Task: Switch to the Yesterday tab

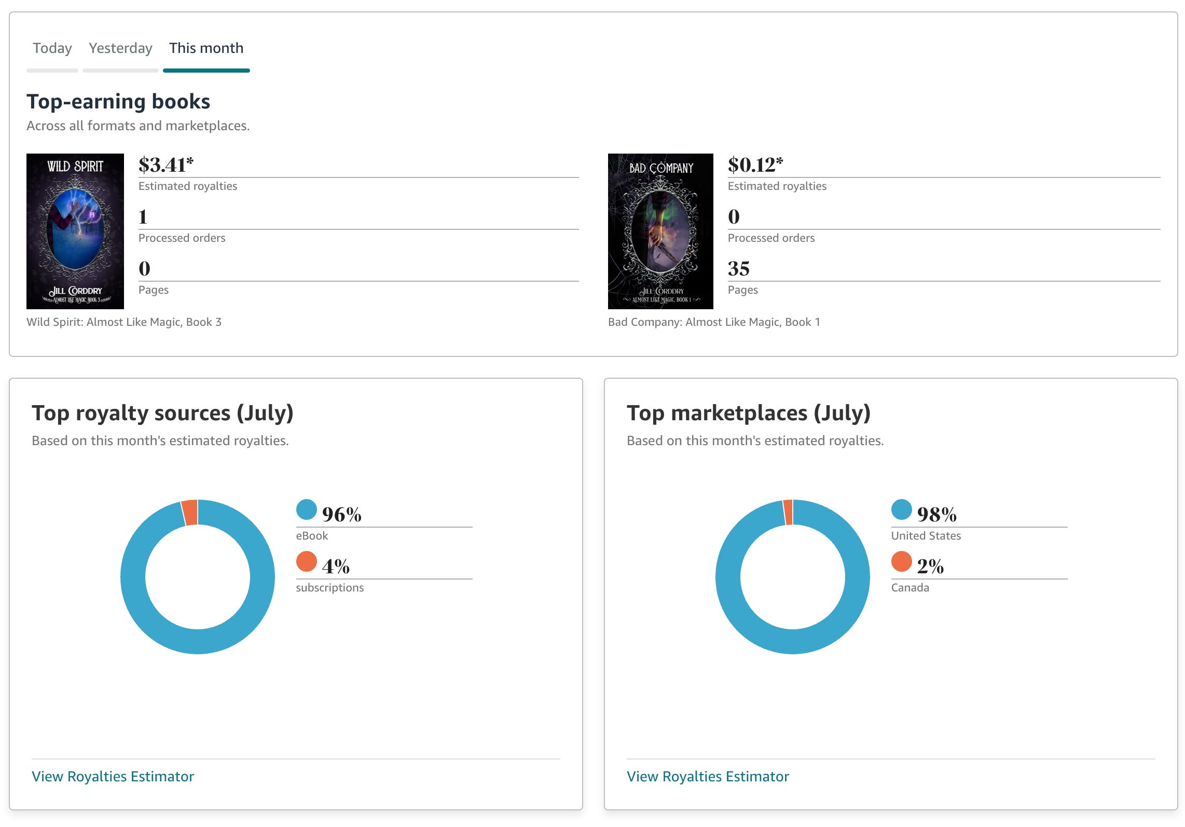Action: (120, 48)
